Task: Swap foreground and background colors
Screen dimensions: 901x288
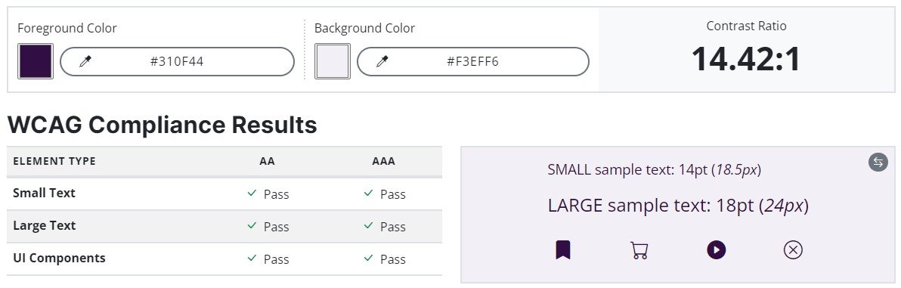Action: click(878, 163)
